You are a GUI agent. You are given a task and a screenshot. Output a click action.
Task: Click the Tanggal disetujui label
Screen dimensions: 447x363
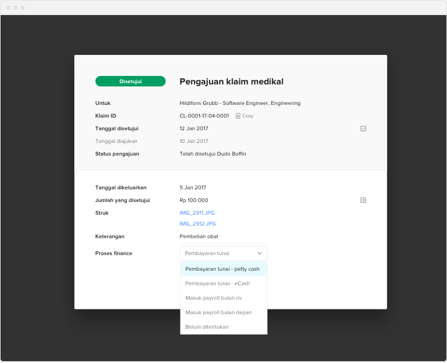click(x=117, y=128)
